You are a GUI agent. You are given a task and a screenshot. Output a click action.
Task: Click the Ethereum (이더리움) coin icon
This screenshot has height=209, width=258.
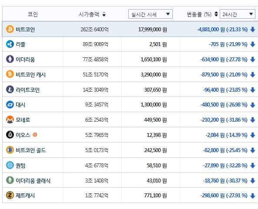pyautogui.click(x=10, y=59)
